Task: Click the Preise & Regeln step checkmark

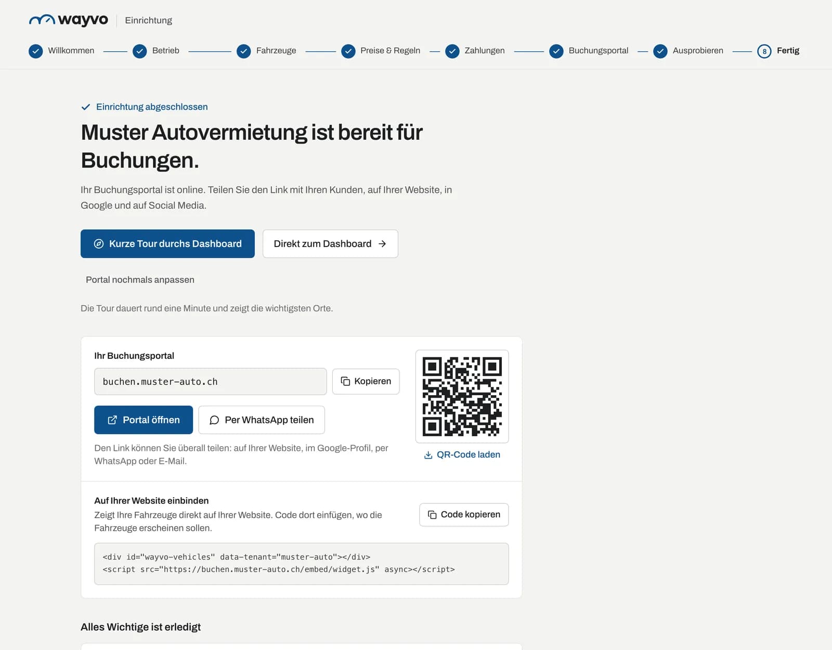Action: click(x=348, y=51)
